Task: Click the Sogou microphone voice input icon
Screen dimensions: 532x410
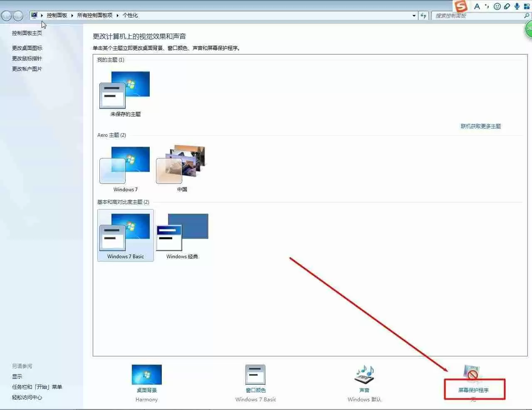Action: tap(516, 6)
